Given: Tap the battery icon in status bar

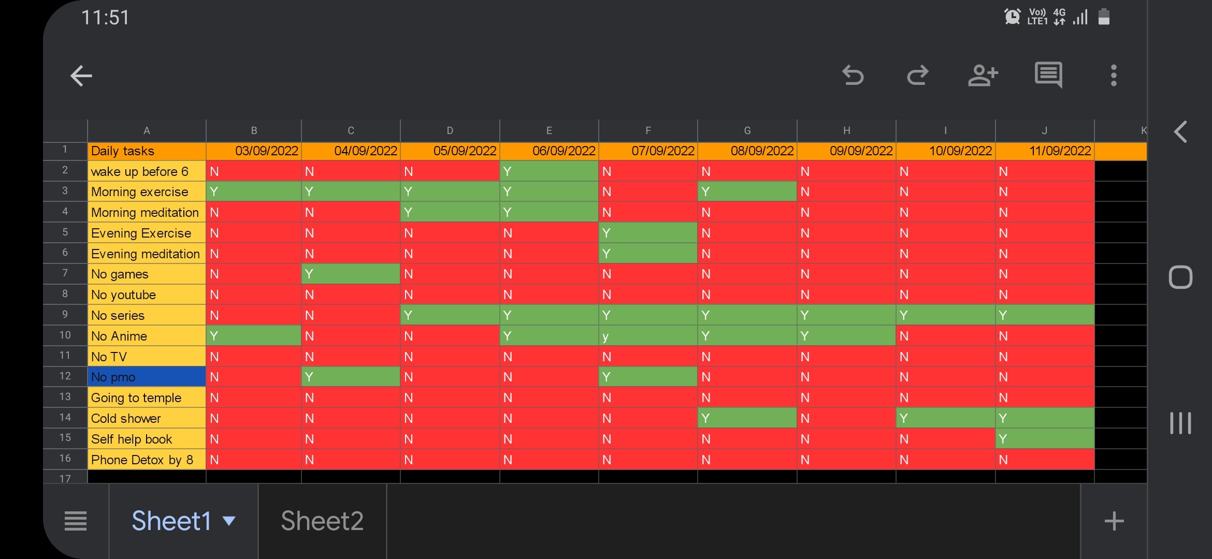Looking at the screenshot, I should (x=1104, y=17).
